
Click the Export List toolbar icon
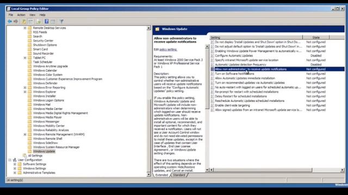pyautogui.click(x=39, y=22)
